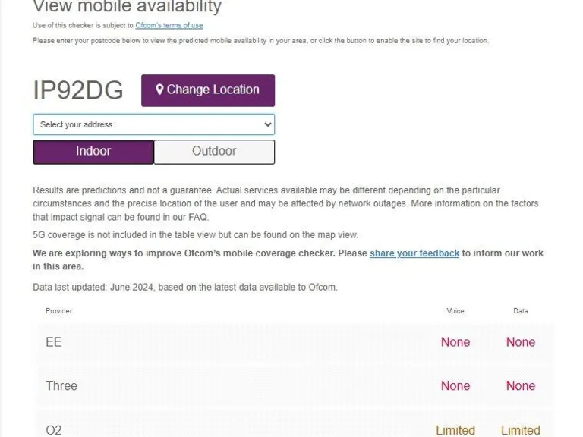Switch to Indoor coverage view
Viewport: 583px width, 437px height.
coord(93,152)
